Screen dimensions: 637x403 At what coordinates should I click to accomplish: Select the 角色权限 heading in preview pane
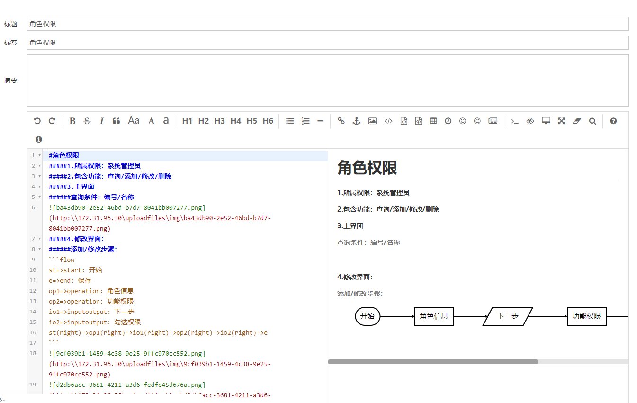[367, 168]
